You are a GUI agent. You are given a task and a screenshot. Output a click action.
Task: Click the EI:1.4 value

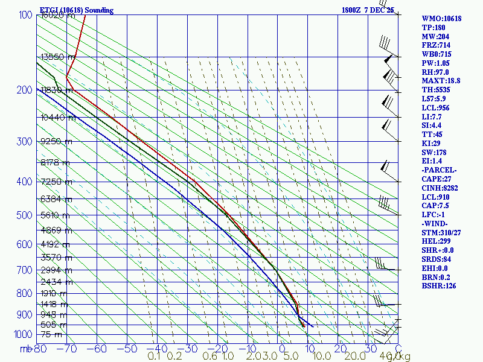click(x=432, y=161)
